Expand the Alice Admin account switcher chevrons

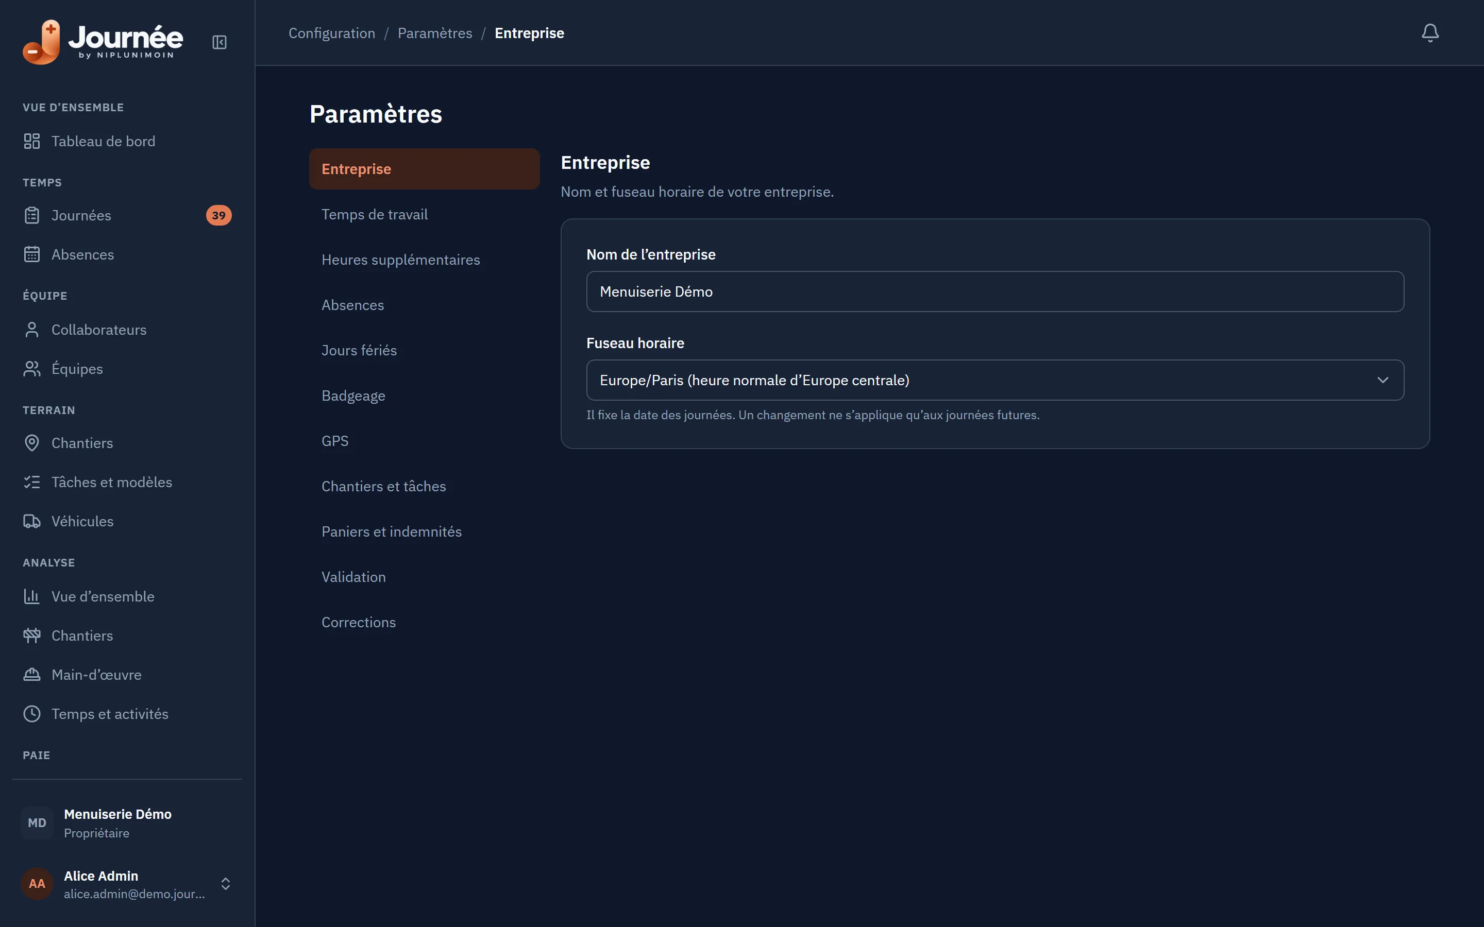pos(226,883)
